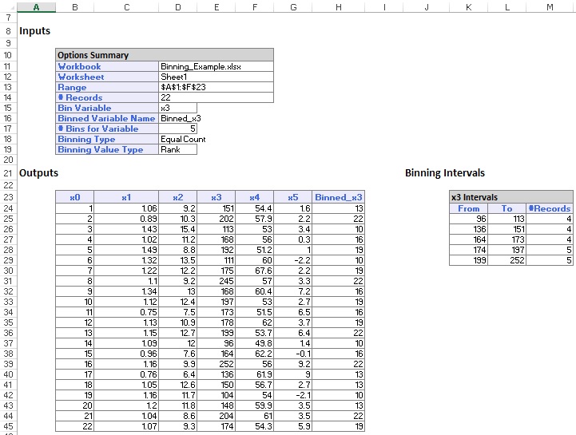Click the column H header
Screen dimensions: 576x435
coord(339,6)
